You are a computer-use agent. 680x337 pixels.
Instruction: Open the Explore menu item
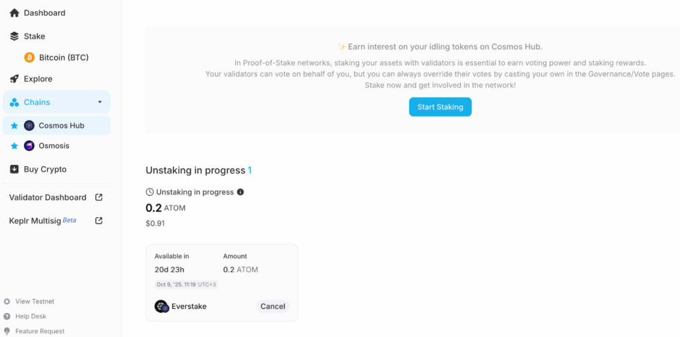point(38,79)
